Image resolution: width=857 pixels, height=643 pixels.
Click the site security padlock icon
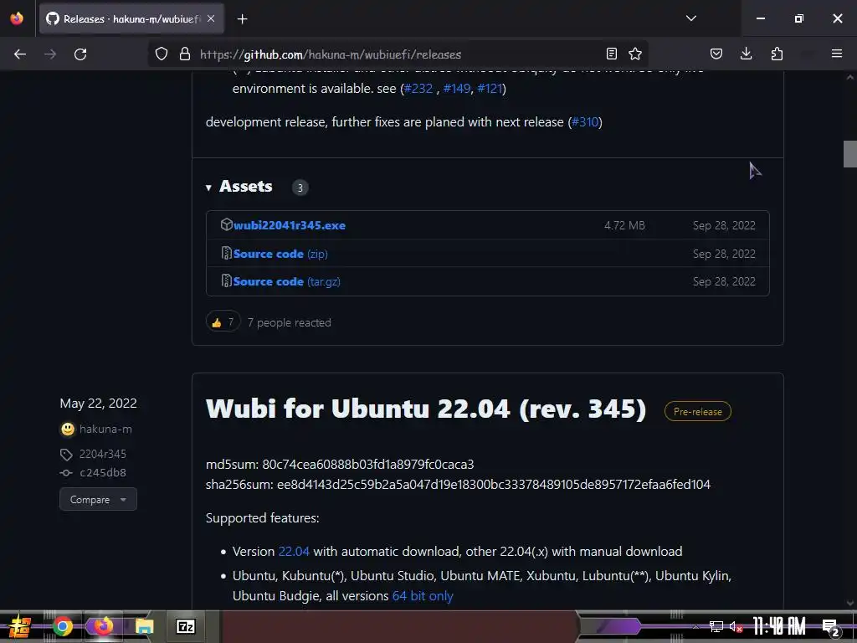[185, 54]
